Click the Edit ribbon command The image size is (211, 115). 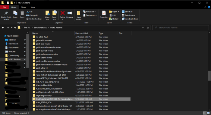coord(113,15)
